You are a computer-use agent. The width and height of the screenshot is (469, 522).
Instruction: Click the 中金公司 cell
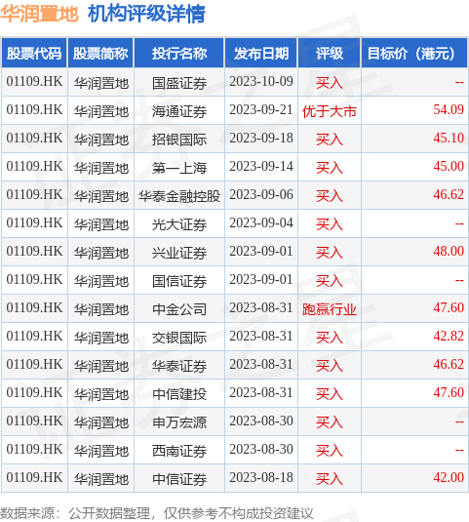click(179, 309)
